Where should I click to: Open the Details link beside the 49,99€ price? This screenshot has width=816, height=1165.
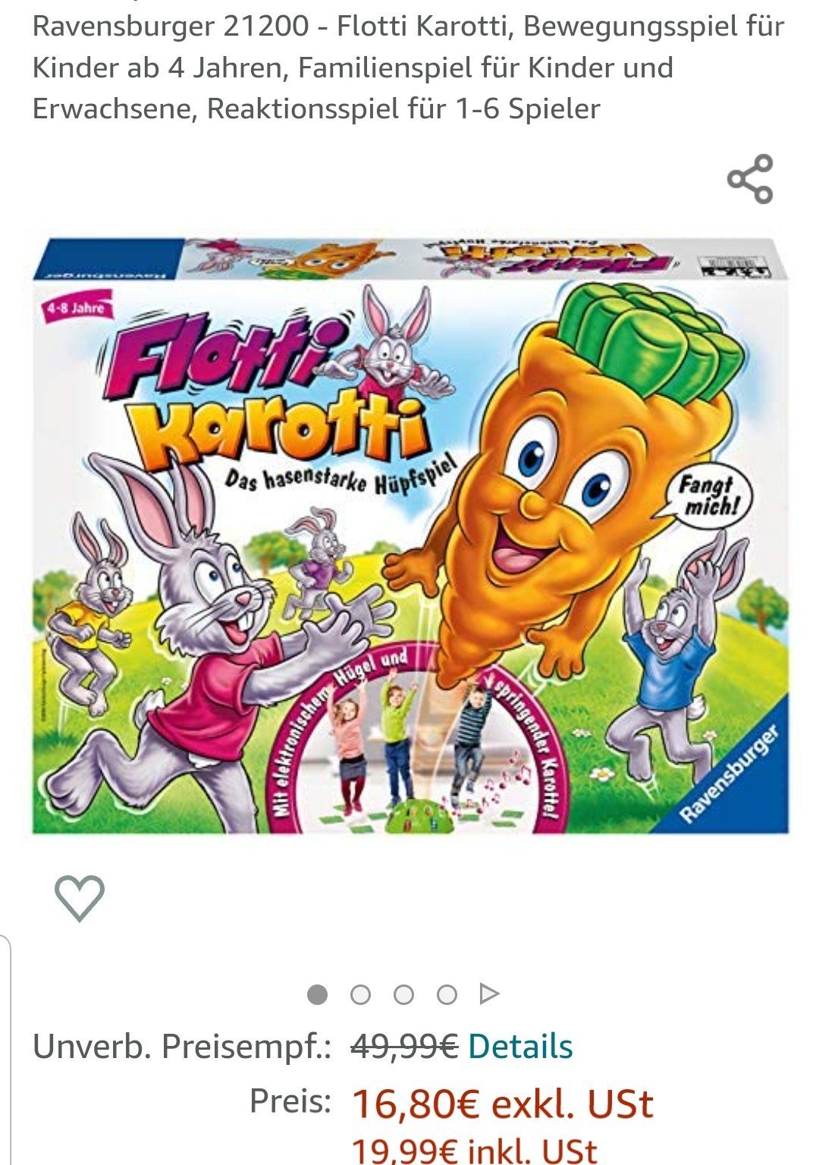(520, 1047)
